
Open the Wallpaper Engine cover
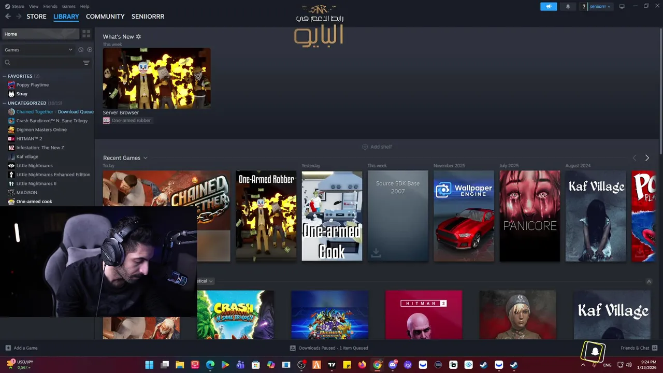click(464, 216)
